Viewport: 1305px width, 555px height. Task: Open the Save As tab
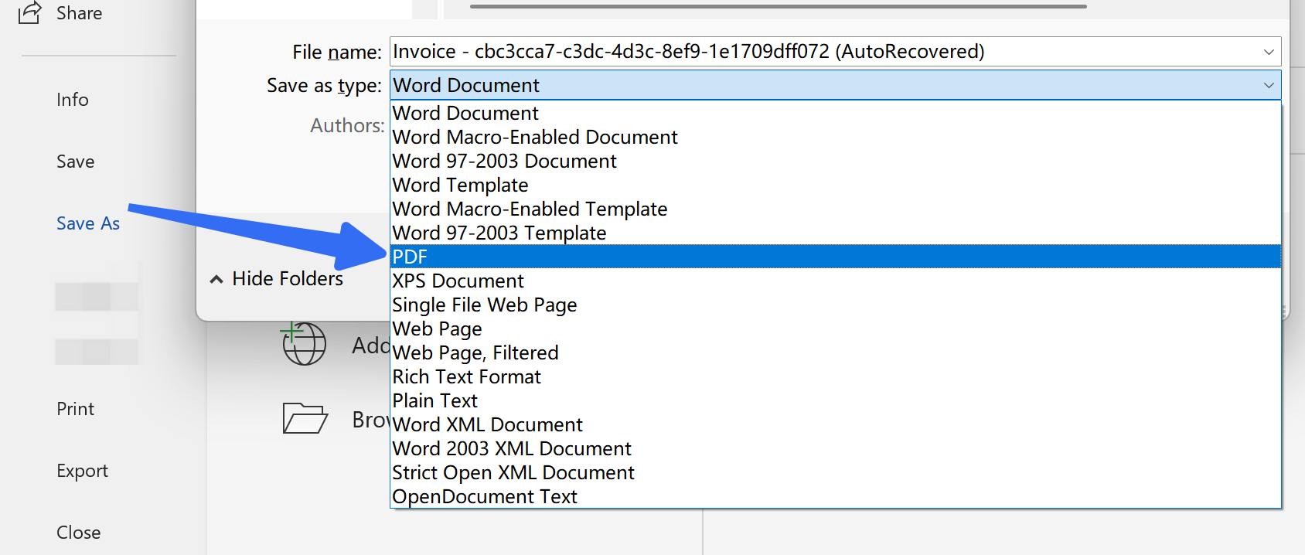point(88,223)
